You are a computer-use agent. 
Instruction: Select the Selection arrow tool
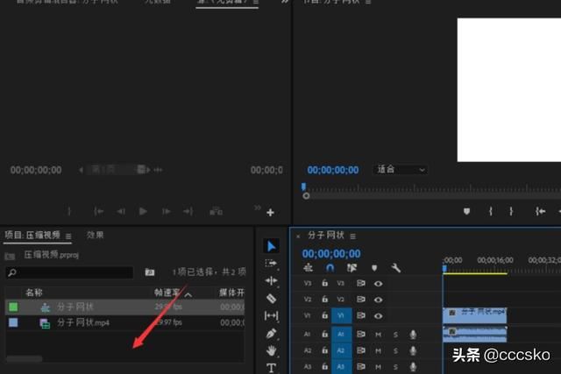271,246
